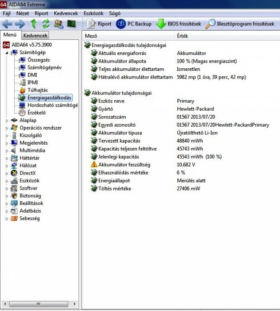Expand the Eszközök tree node arrow
280x311 pixels.
(x=7, y=181)
